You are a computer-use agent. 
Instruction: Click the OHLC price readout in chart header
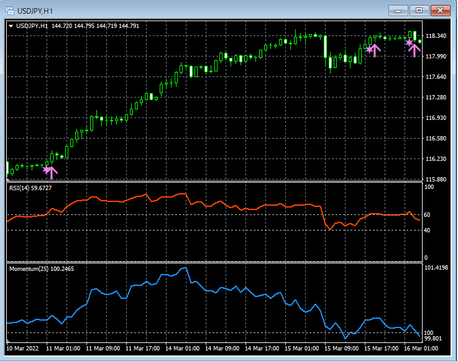pyautogui.click(x=95, y=25)
